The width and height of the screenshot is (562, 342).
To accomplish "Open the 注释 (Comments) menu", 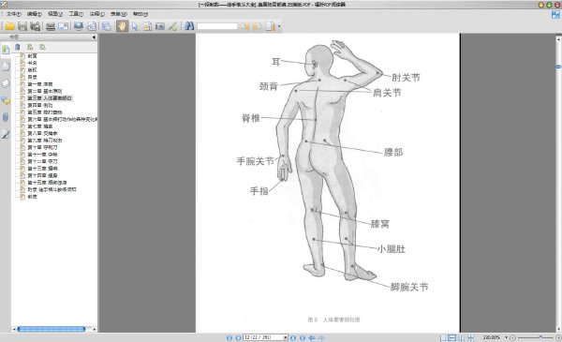I will (96, 14).
